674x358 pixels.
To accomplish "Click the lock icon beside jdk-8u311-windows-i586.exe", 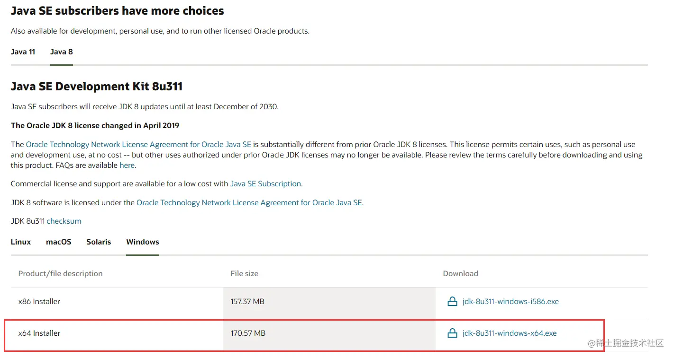I will [452, 302].
